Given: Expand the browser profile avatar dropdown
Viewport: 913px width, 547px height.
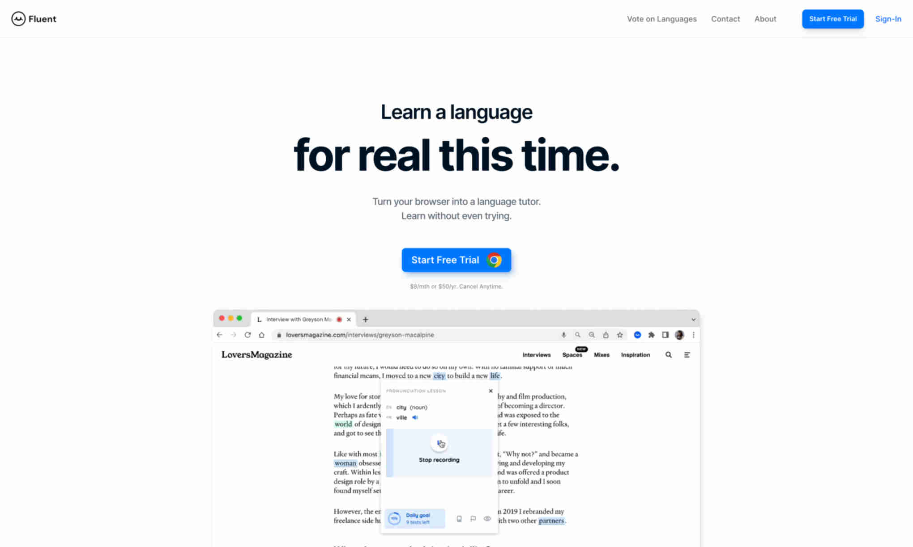Looking at the screenshot, I should click(x=679, y=335).
